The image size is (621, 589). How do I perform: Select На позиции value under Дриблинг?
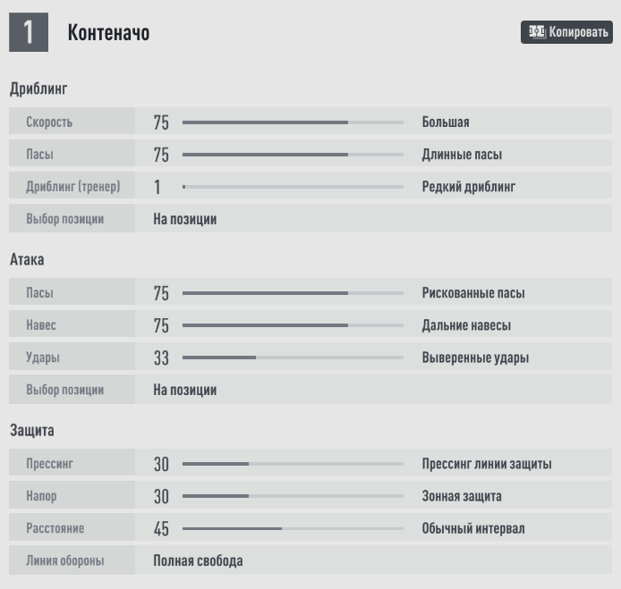[x=184, y=219]
